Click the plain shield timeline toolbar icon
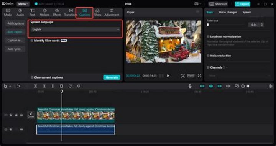This screenshot has height=146, width=276. tap(79, 86)
